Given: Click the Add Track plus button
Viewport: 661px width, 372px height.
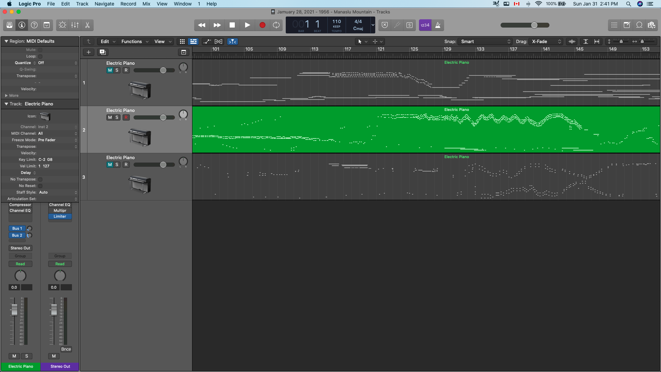Looking at the screenshot, I should [88, 52].
